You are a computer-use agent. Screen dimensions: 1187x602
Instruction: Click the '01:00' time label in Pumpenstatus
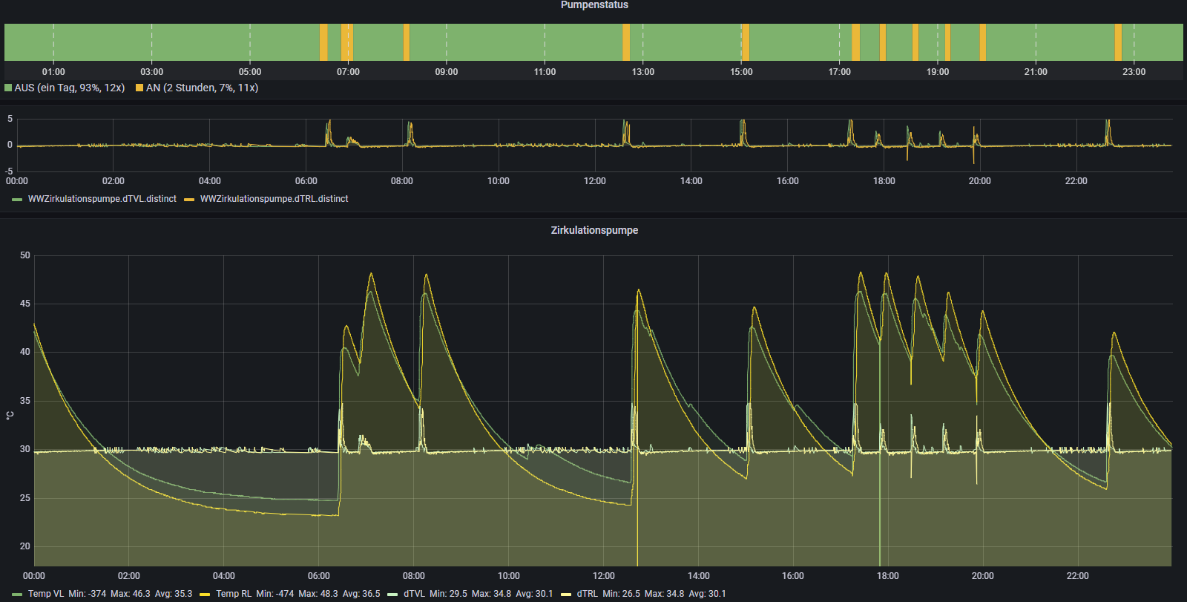point(53,72)
